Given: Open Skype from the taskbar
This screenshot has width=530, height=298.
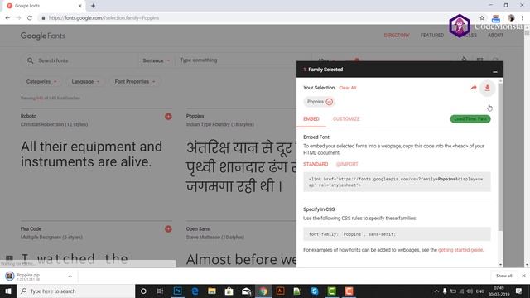Looking at the screenshot, I should [315, 291].
